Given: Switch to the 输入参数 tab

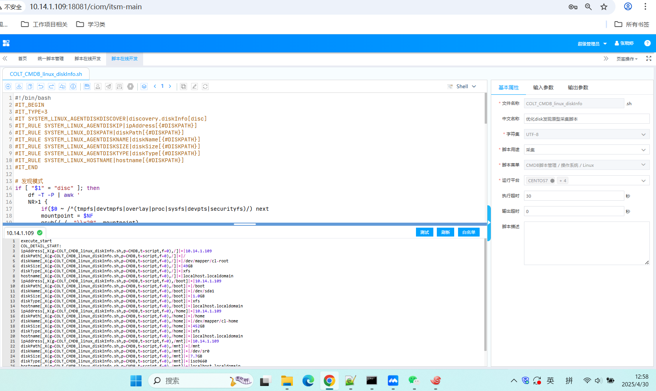Looking at the screenshot, I should [543, 87].
